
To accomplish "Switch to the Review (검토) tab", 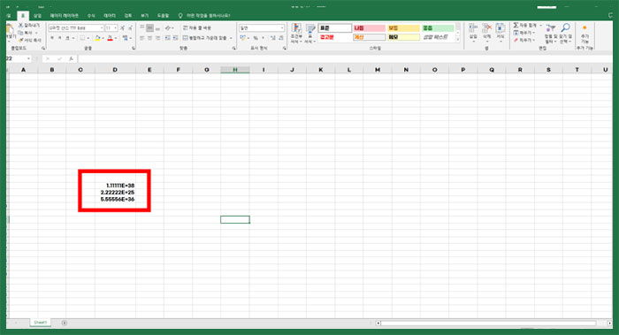I will coord(128,16).
